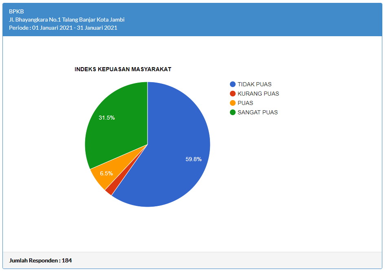Click the 31.5% label on pie chart
Viewport: 386px width, 273px height.
point(107,118)
